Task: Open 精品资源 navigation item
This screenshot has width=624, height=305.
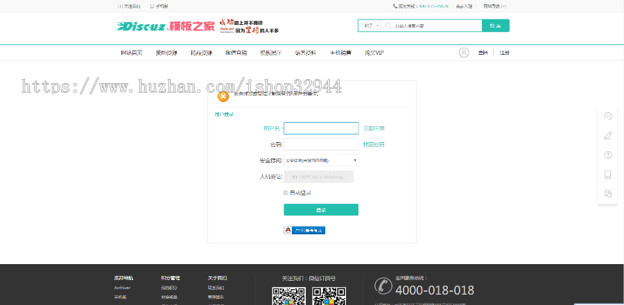Action: [x=201, y=53]
